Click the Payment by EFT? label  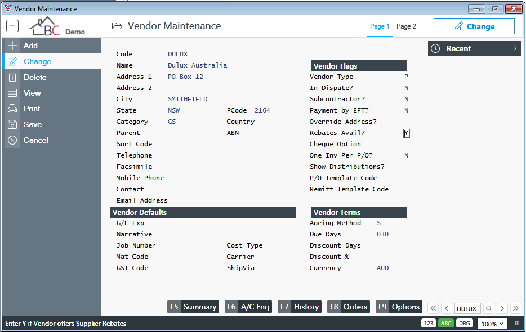click(339, 110)
